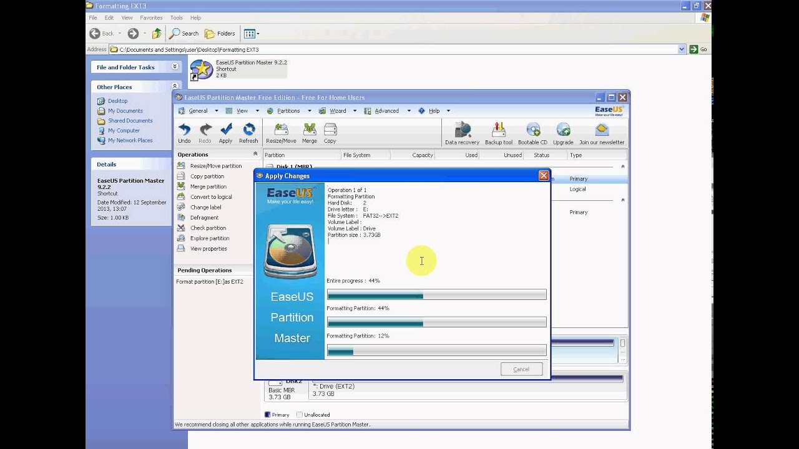Open Desktop link in Other Places
Viewport: 799px width, 449px height.
117,101
